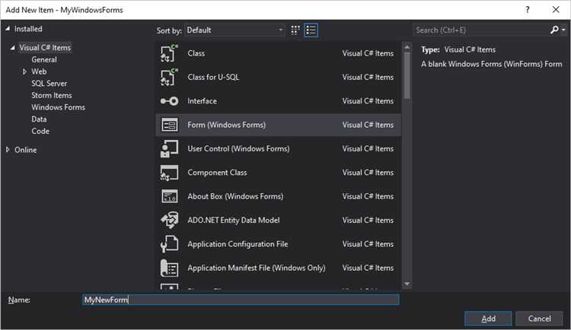The image size is (571, 330).
Task: Choose the Interface template icon
Action: 168,101
